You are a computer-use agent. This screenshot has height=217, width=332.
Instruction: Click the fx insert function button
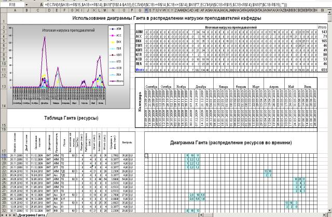coord(41,5)
